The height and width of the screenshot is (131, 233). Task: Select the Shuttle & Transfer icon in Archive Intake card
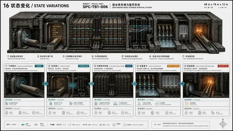pyautogui.click(x=71, y=103)
